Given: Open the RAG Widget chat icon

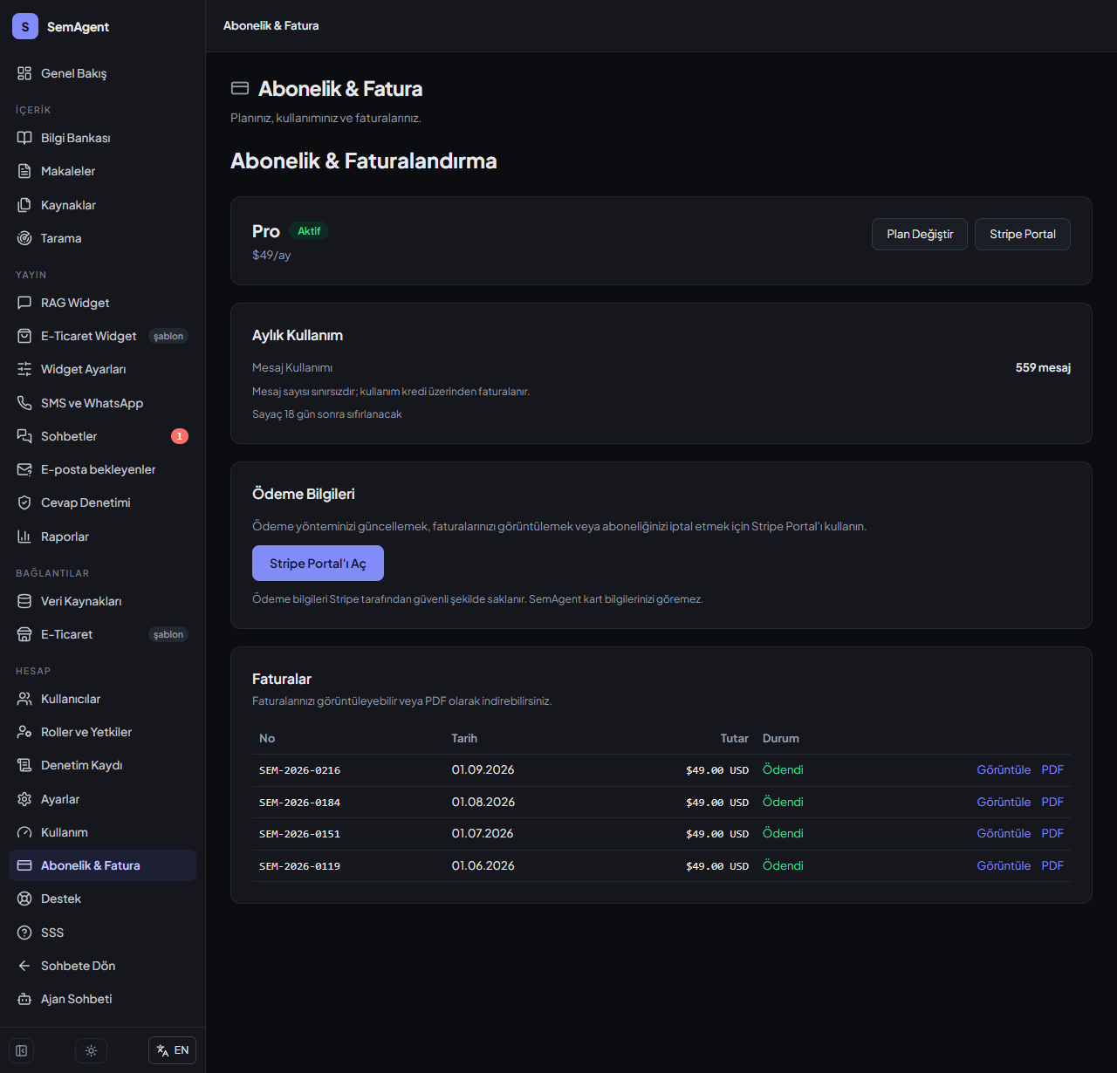Looking at the screenshot, I should [24, 303].
